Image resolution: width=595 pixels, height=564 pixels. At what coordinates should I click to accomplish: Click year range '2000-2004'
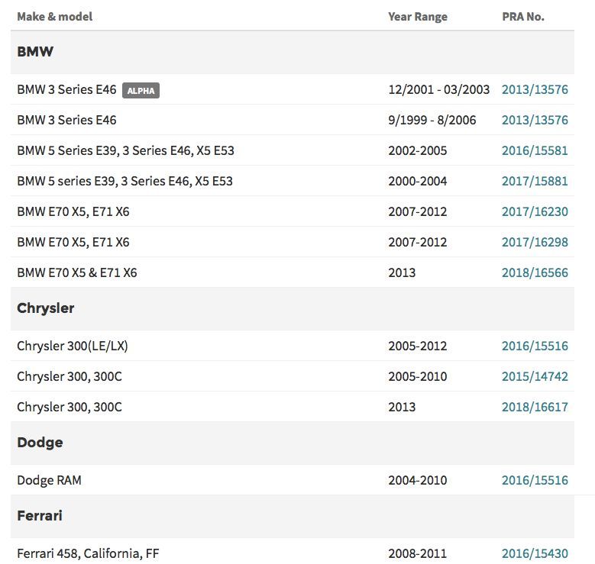pyautogui.click(x=417, y=182)
